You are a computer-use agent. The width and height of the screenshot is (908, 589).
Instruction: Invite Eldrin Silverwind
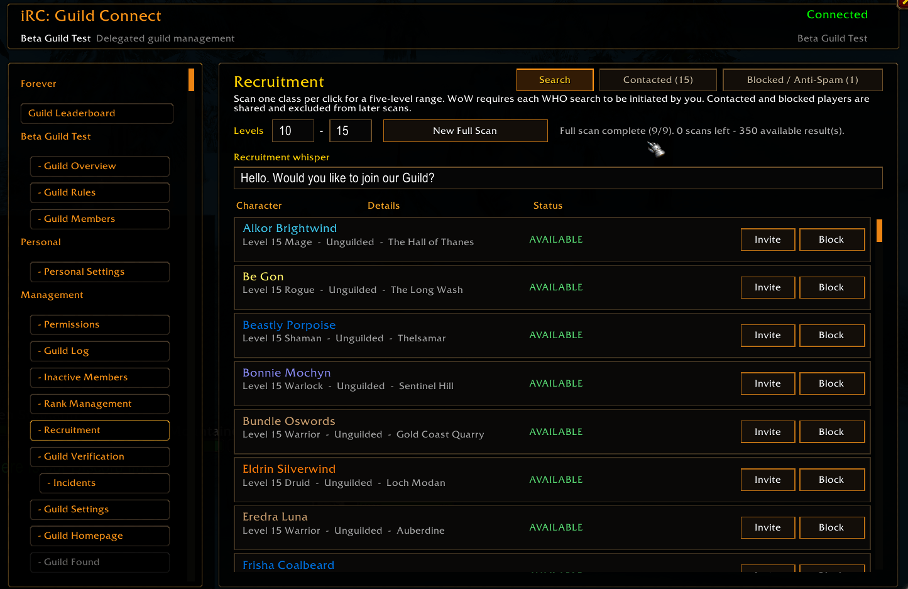tap(768, 480)
